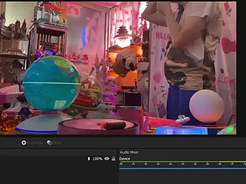Click the Filters icon in source toolbar
246x184 pixels.
49,143
